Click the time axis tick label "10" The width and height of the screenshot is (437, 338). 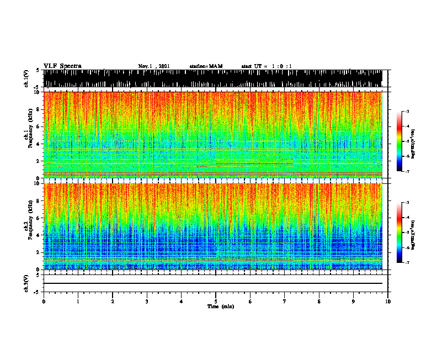388,302
